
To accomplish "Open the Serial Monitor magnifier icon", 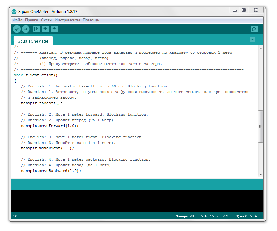I will point(254,29).
